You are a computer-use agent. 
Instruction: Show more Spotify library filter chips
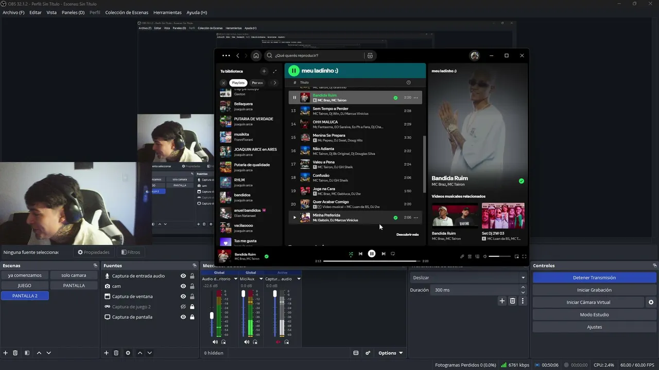tap(275, 83)
